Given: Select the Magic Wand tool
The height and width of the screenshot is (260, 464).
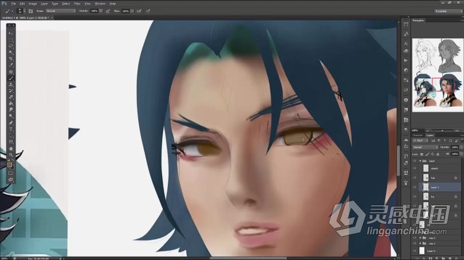Looking at the screenshot, I should (x=11, y=53).
